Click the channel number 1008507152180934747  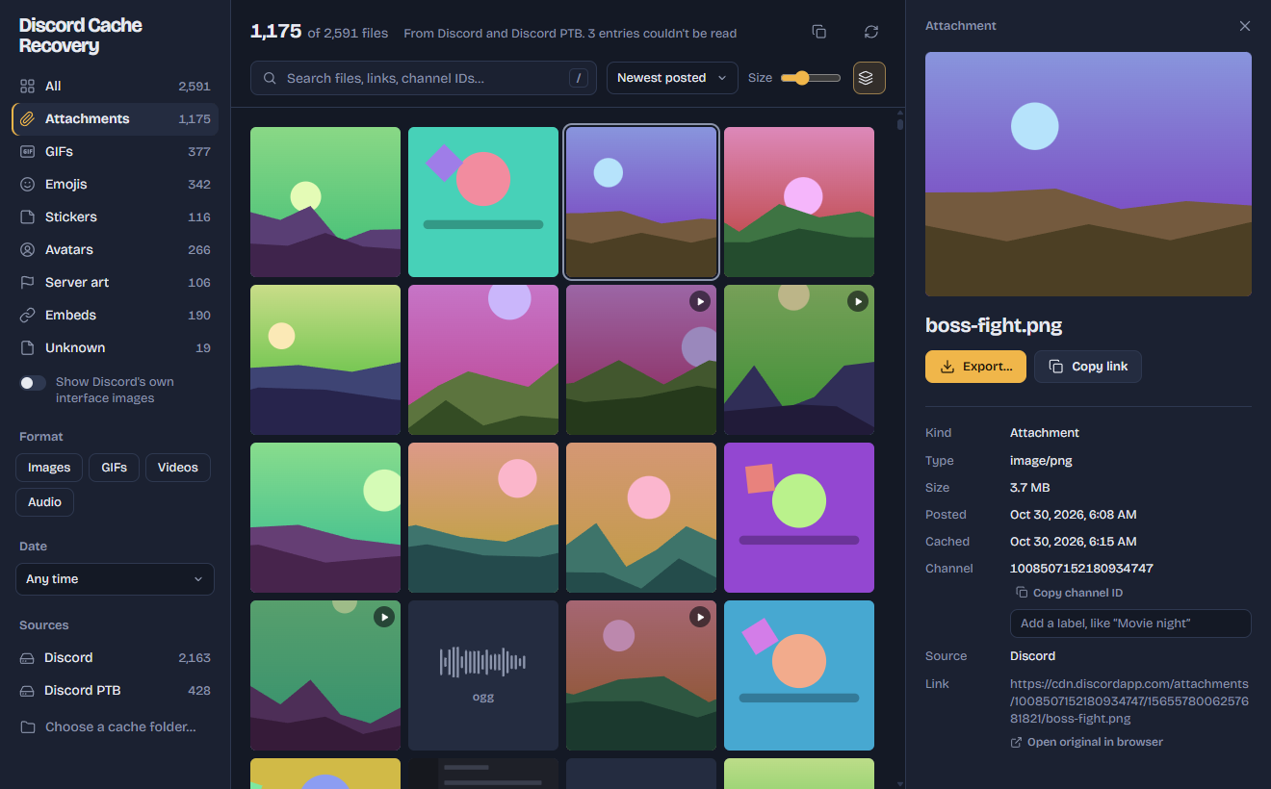point(1081,569)
